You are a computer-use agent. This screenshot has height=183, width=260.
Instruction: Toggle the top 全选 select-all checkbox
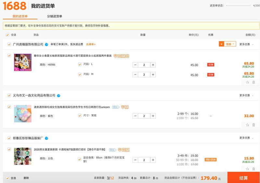tap(7, 35)
